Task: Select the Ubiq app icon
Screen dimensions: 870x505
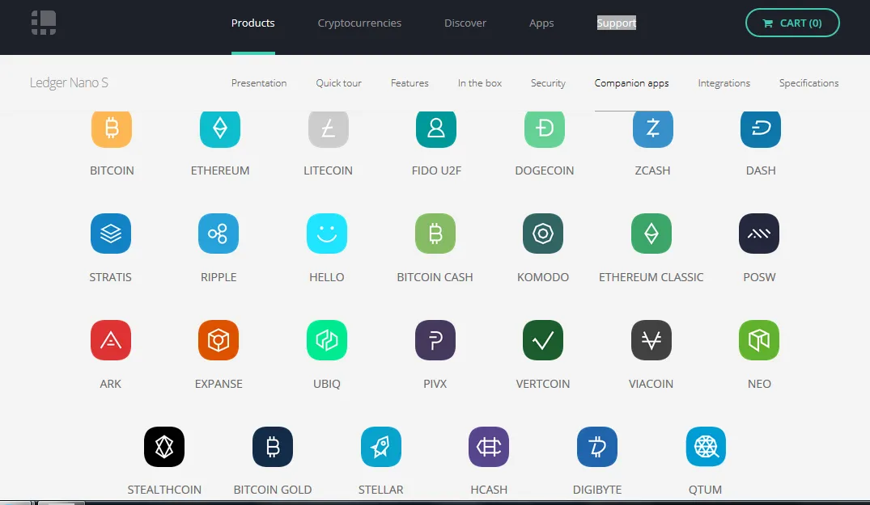Action: pyautogui.click(x=327, y=340)
